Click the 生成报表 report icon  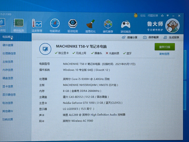coord(165,37)
